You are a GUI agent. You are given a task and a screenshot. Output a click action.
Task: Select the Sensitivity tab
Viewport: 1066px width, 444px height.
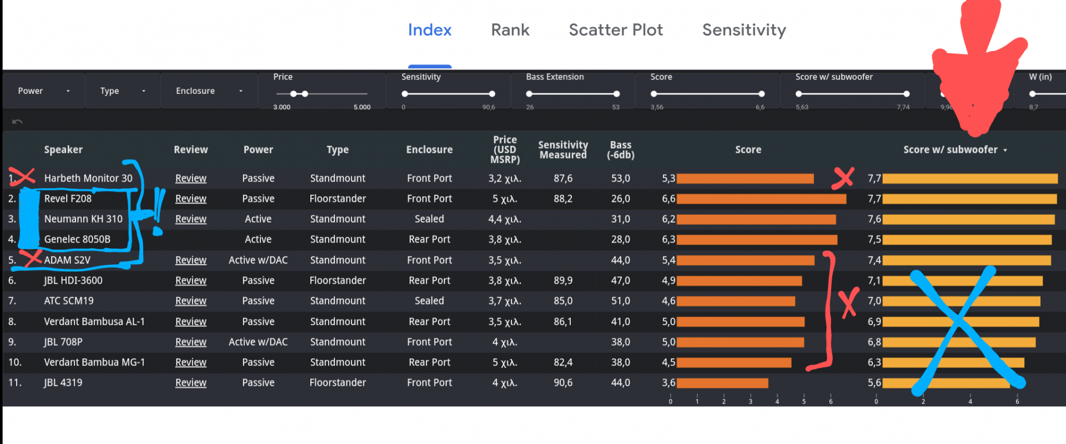coord(743,30)
